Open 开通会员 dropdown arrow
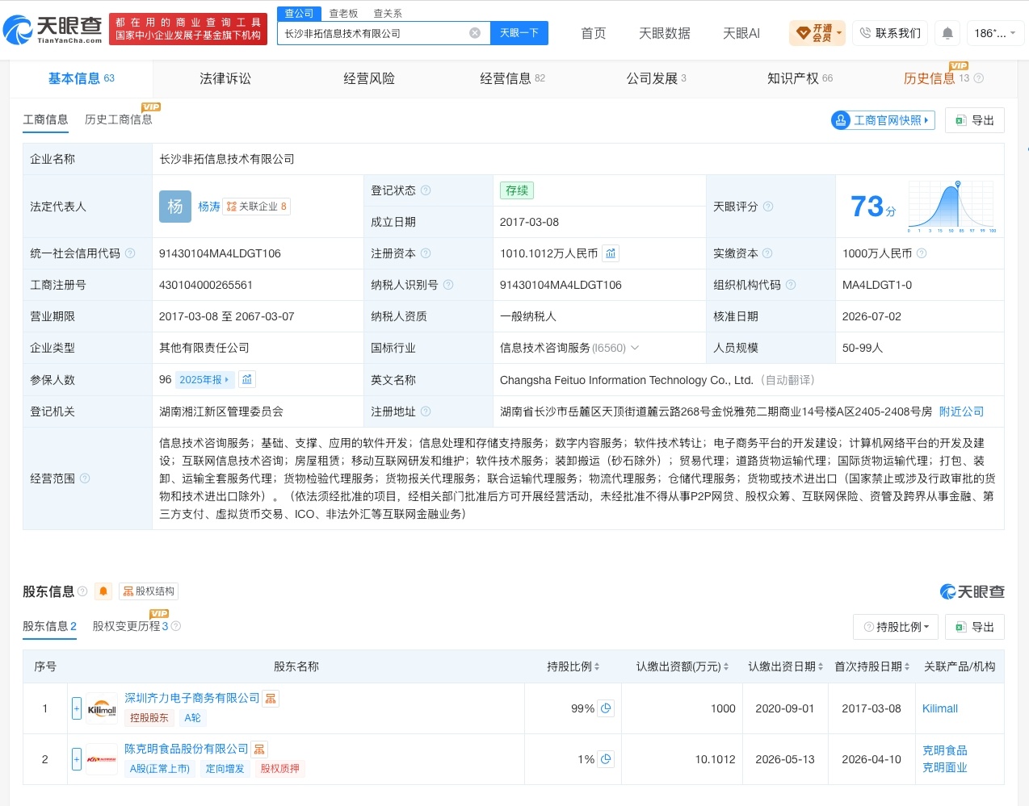The height and width of the screenshot is (806, 1029). point(839,33)
